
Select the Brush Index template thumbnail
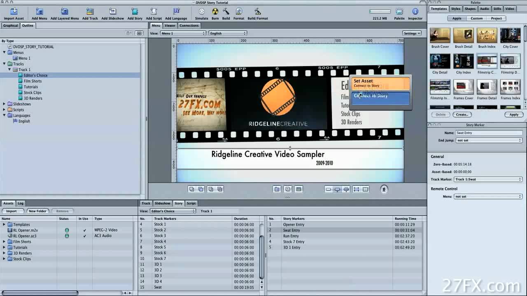[487, 35]
